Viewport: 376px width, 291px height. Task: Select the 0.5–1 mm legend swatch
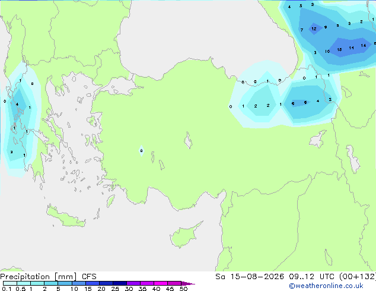click(x=24, y=283)
